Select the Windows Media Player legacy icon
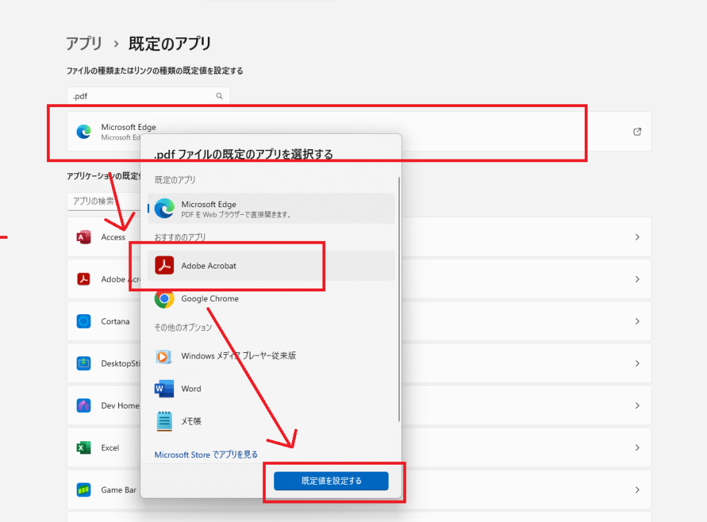The width and height of the screenshot is (707, 522). point(164,356)
